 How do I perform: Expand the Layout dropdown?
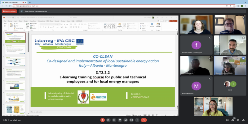[x=33, y=24]
